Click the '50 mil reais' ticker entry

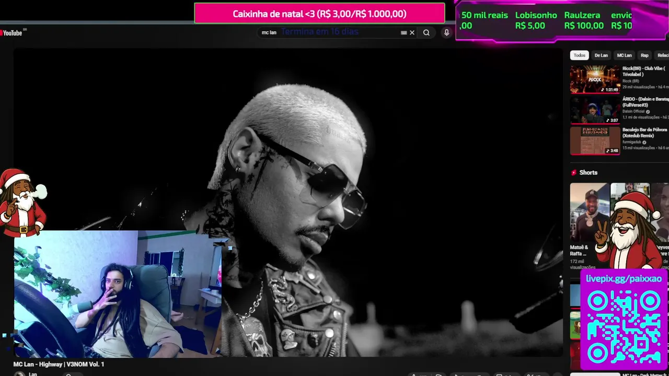point(483,20)
